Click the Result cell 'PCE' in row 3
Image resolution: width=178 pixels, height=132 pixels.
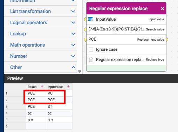pyautogui.click(x=36, y=106)
